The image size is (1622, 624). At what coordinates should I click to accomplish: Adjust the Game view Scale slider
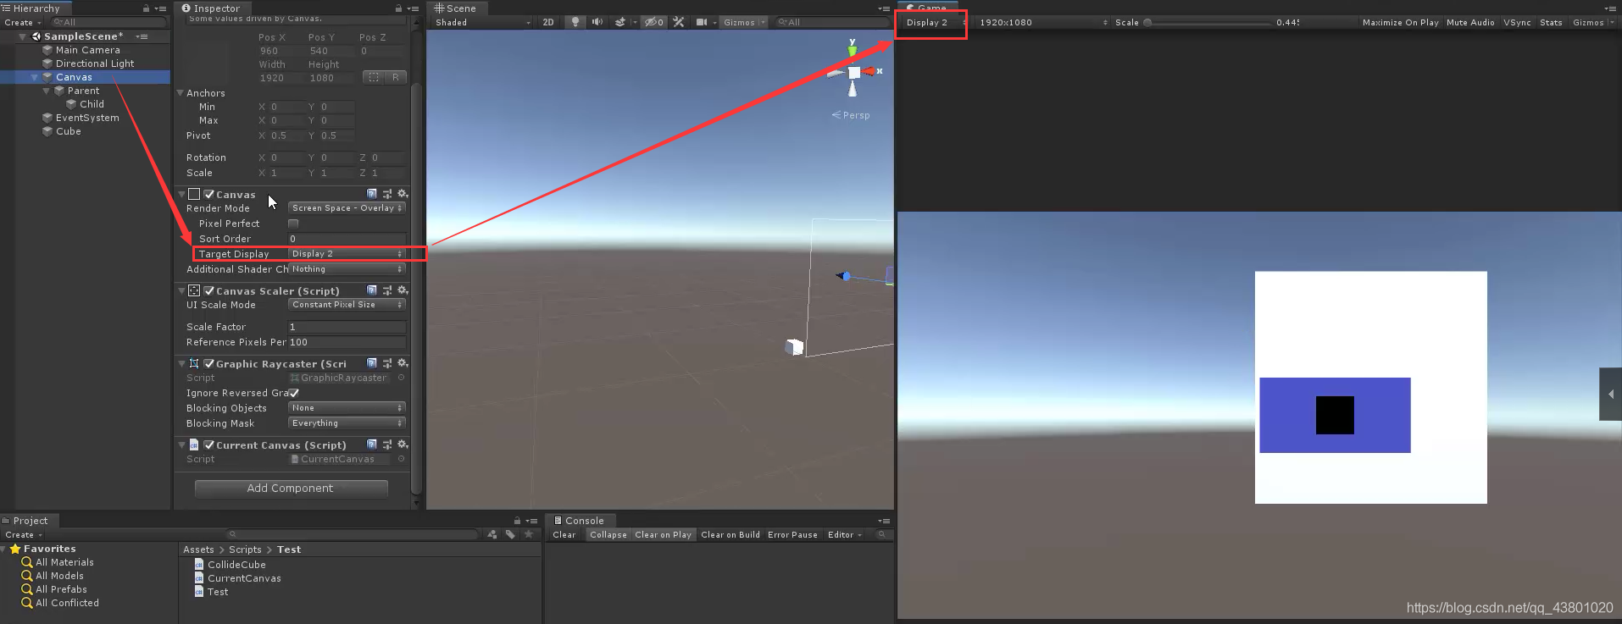[x=1208, y=23]
